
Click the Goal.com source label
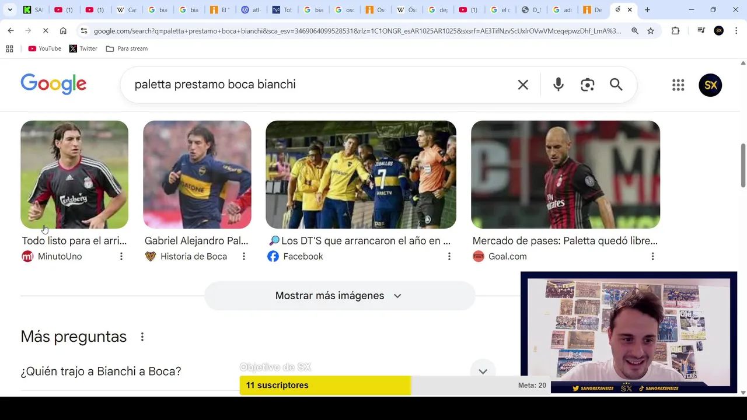pyautogui.click(x=508, y=256)
